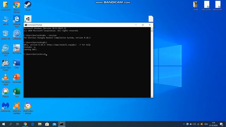Close the Command Prompt window
This screenshot has width=226, height=127.
tap(150, 25)
